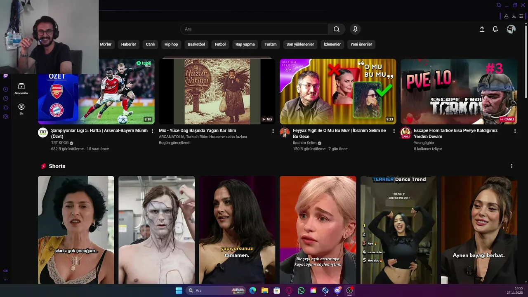Open the Twitch icon in Opera sidebar
Screen dimensions: 528x297
tap(5, 75)
